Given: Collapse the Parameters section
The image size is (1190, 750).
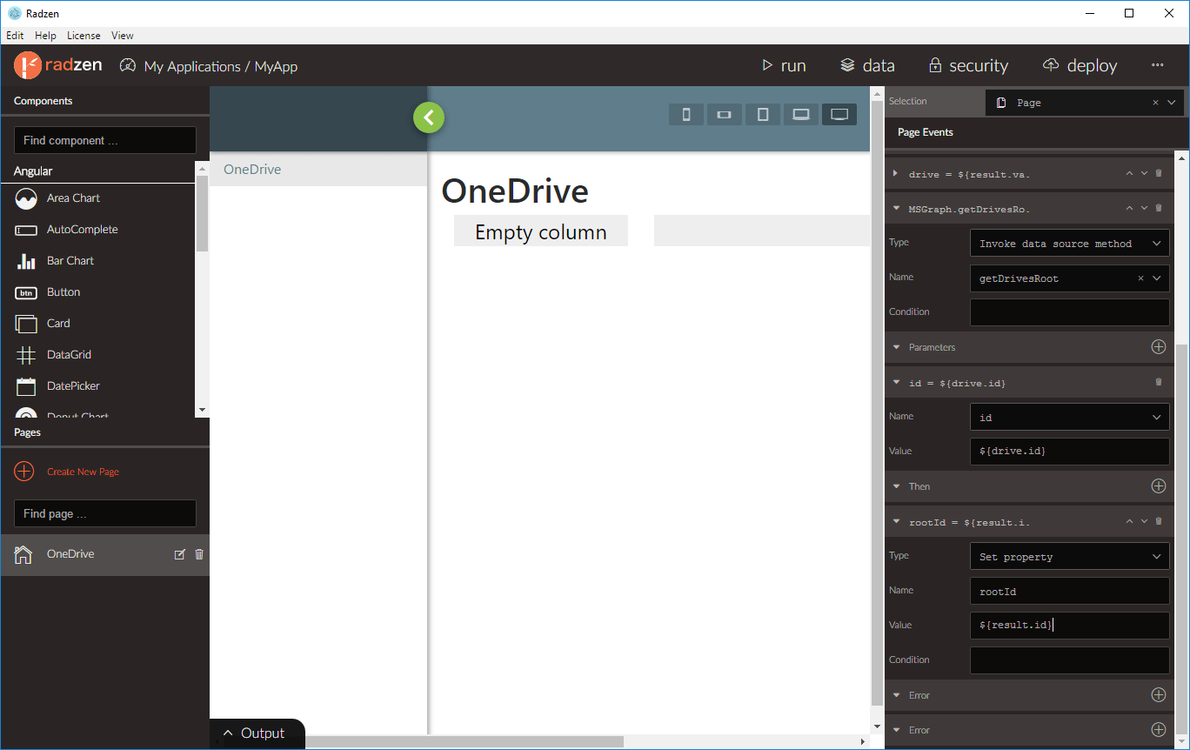Looking at the screenshot, I should (x=896, y=348).
